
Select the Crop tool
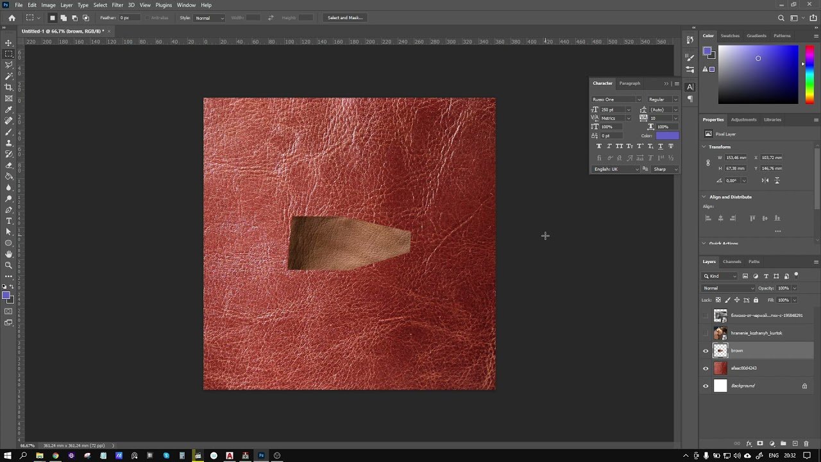(x=9, y=87)
